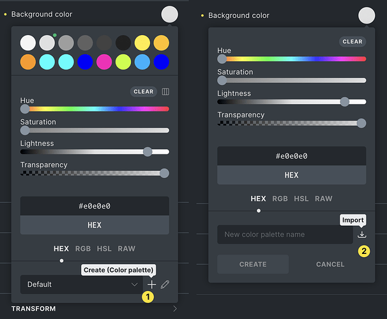The width and height of the screenshot is (387, 319).
Task: Click the plus icon to create color palette
Action: click(x=151, y=285)
